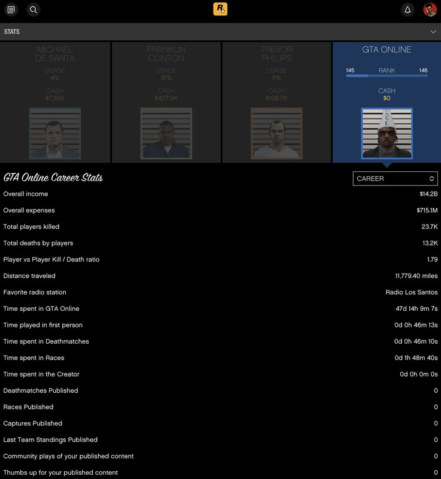Click the Favorite radio station label
The height and width of the screenshot is (479, 441).
(35, 292)
